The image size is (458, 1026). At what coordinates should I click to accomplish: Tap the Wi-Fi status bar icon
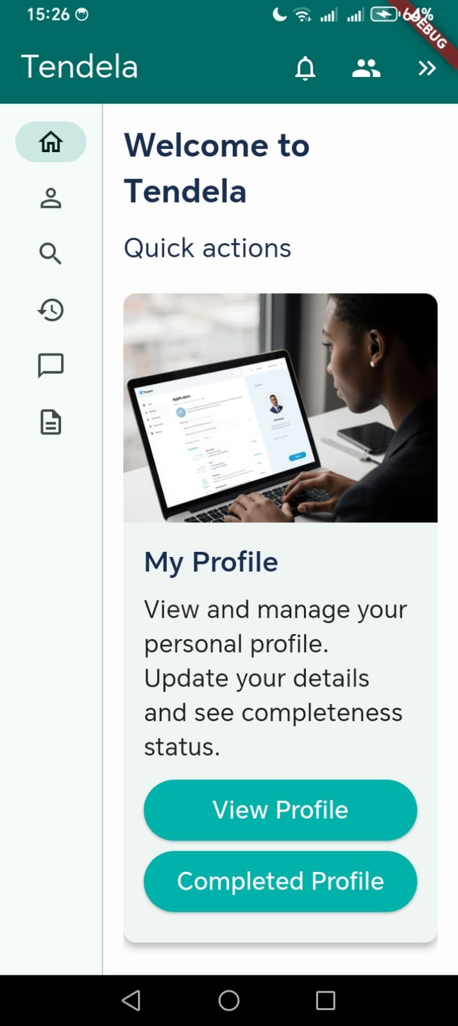302,15
